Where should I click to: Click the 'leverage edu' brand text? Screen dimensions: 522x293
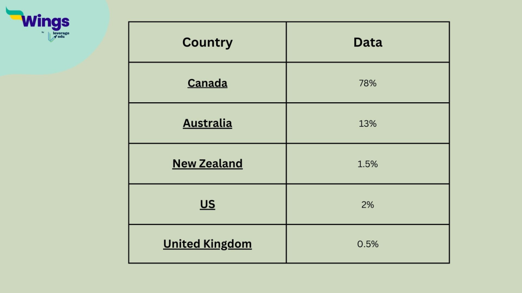[62, 36]
